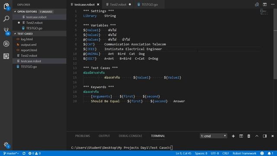
Task: Select the Terminal panel tab
Action: coord(158,136)
